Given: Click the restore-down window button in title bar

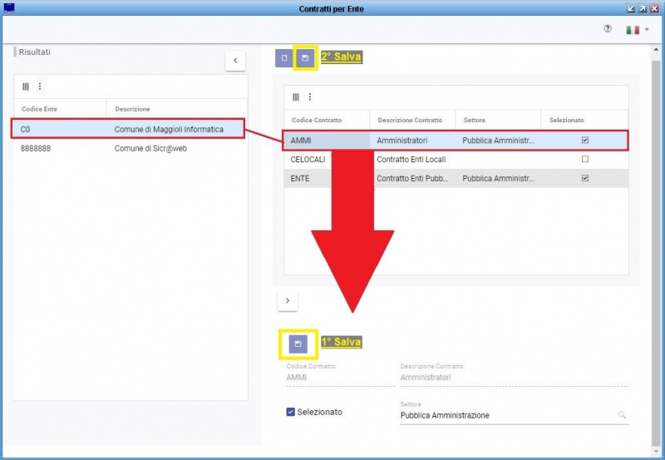Looking at the screenshot, I should point(631,8).
